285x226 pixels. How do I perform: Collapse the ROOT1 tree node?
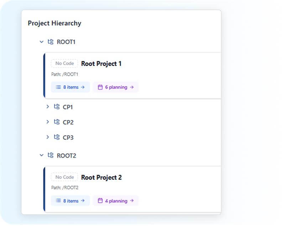click(41, 42)
